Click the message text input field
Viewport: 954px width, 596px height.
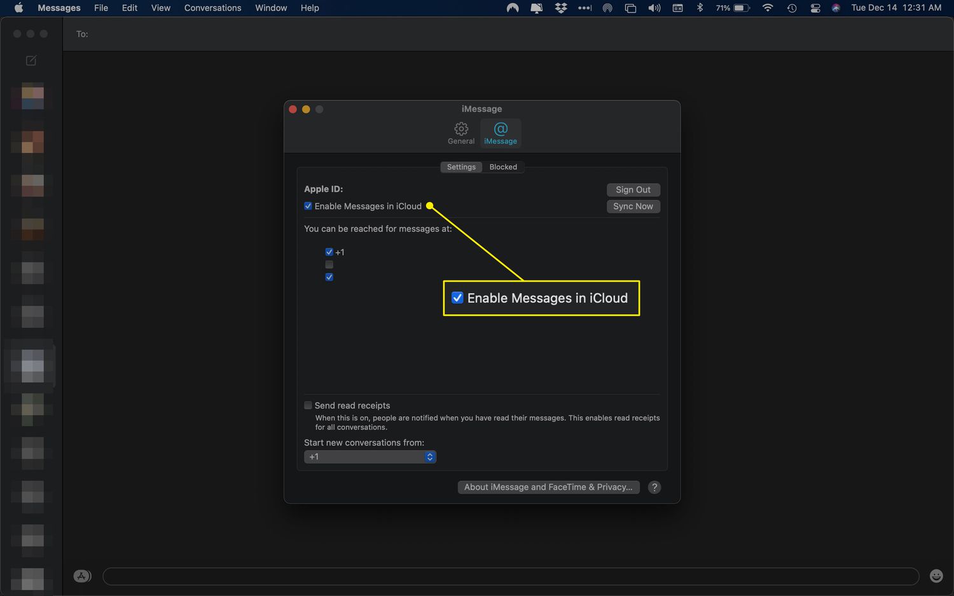coord(511,576)
